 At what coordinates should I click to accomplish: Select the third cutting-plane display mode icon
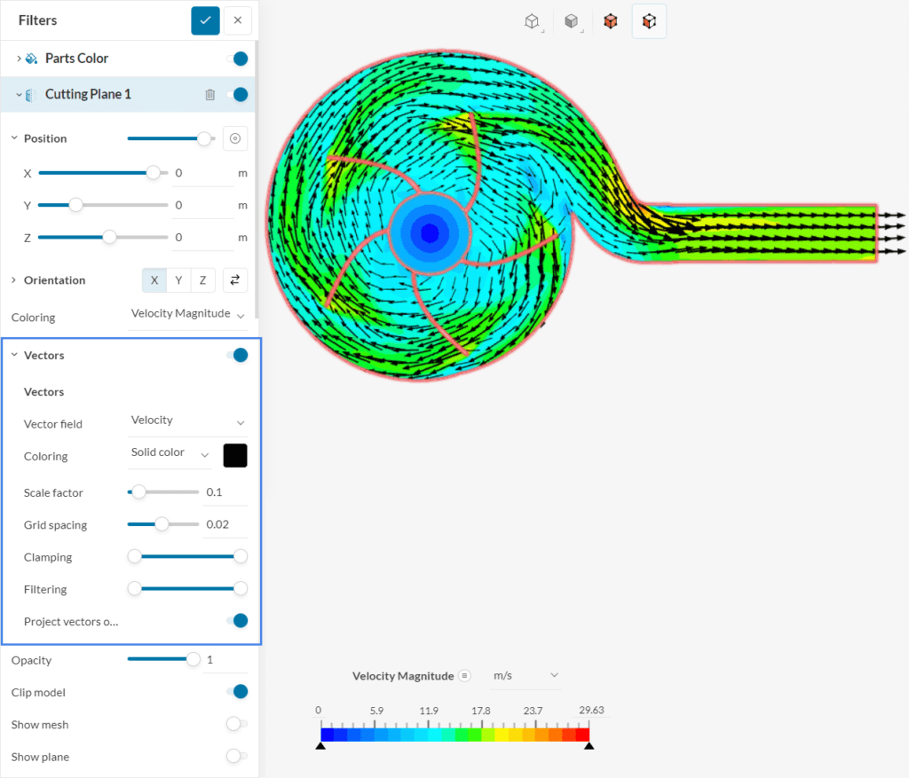pos(610,20)
